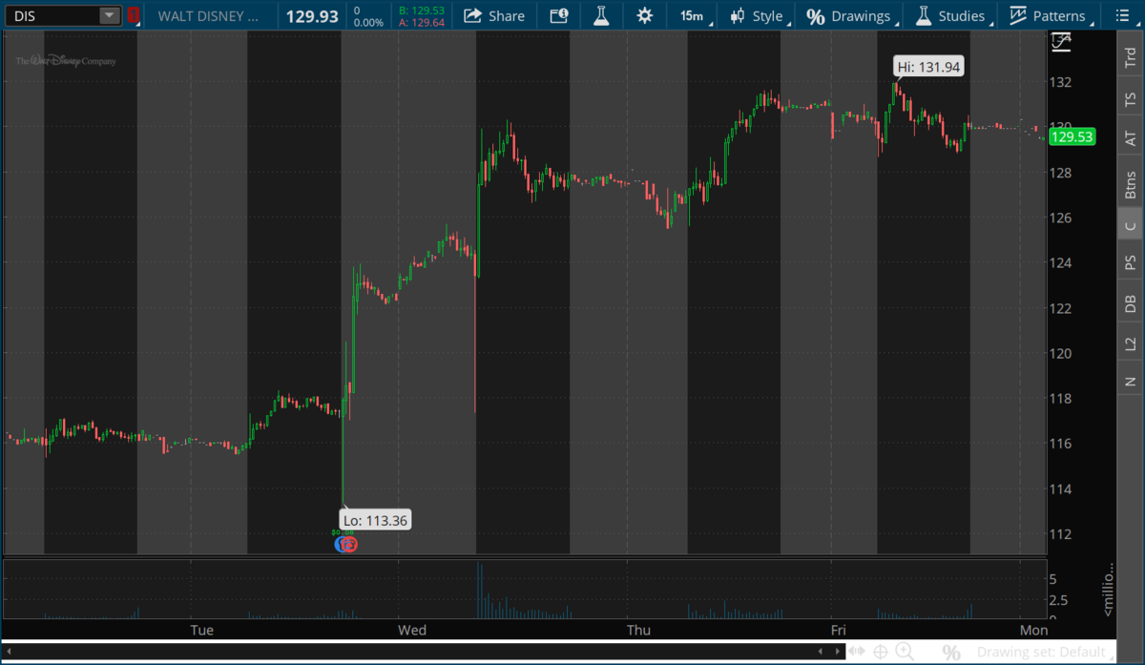The width and height of the screenshot is (1145, 665).
Task: Open the 15m timeframe selector
Action: (x=692, y=15)
